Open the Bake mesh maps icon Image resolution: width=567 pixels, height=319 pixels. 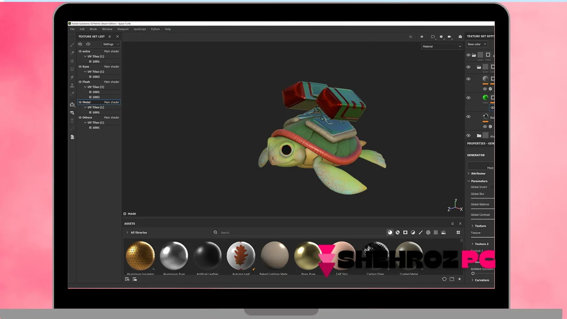coord(72,113)
